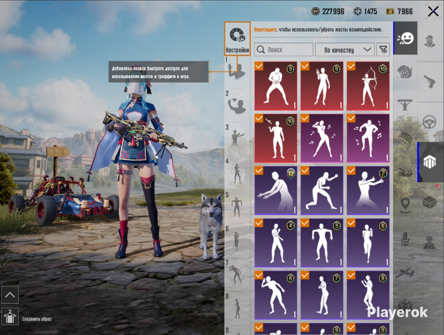
Task: Open the creature-face icon category
Action: (405, 72)
